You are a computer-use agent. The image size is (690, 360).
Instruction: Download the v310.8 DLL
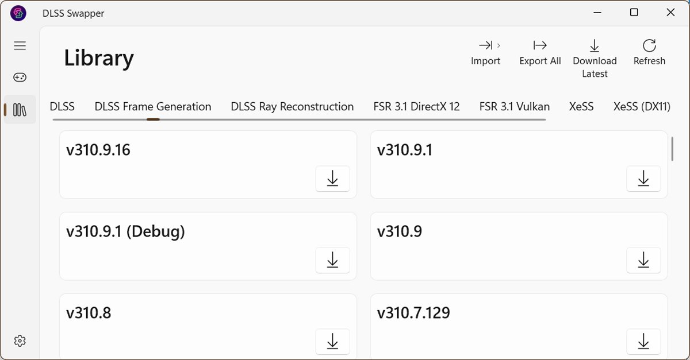(x=333, y=342)
